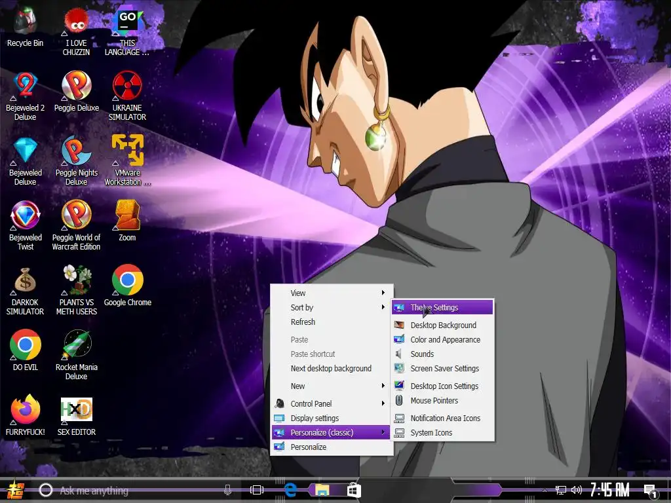Choose Refresh in the context menu
Screen dimensions: 671x503
pyautogui.click(x=332, y=322)
